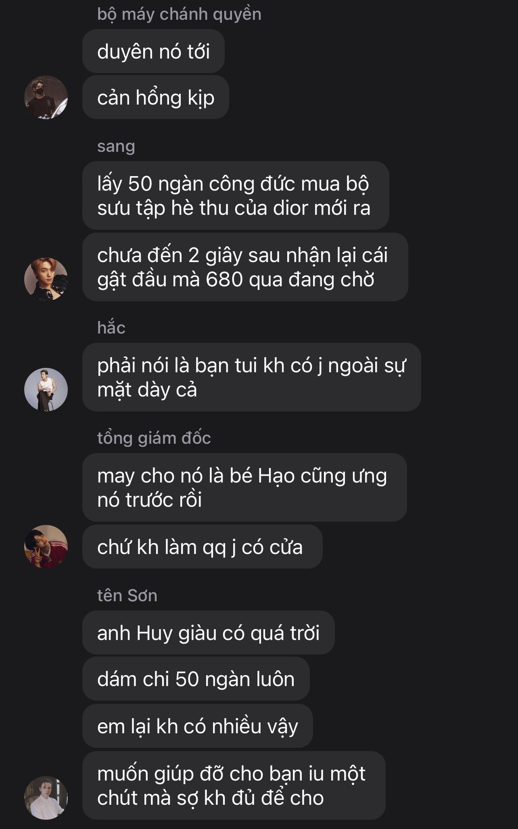Tap sender name 'sang'
The image size is (518, 829).
tap(116, 146)
